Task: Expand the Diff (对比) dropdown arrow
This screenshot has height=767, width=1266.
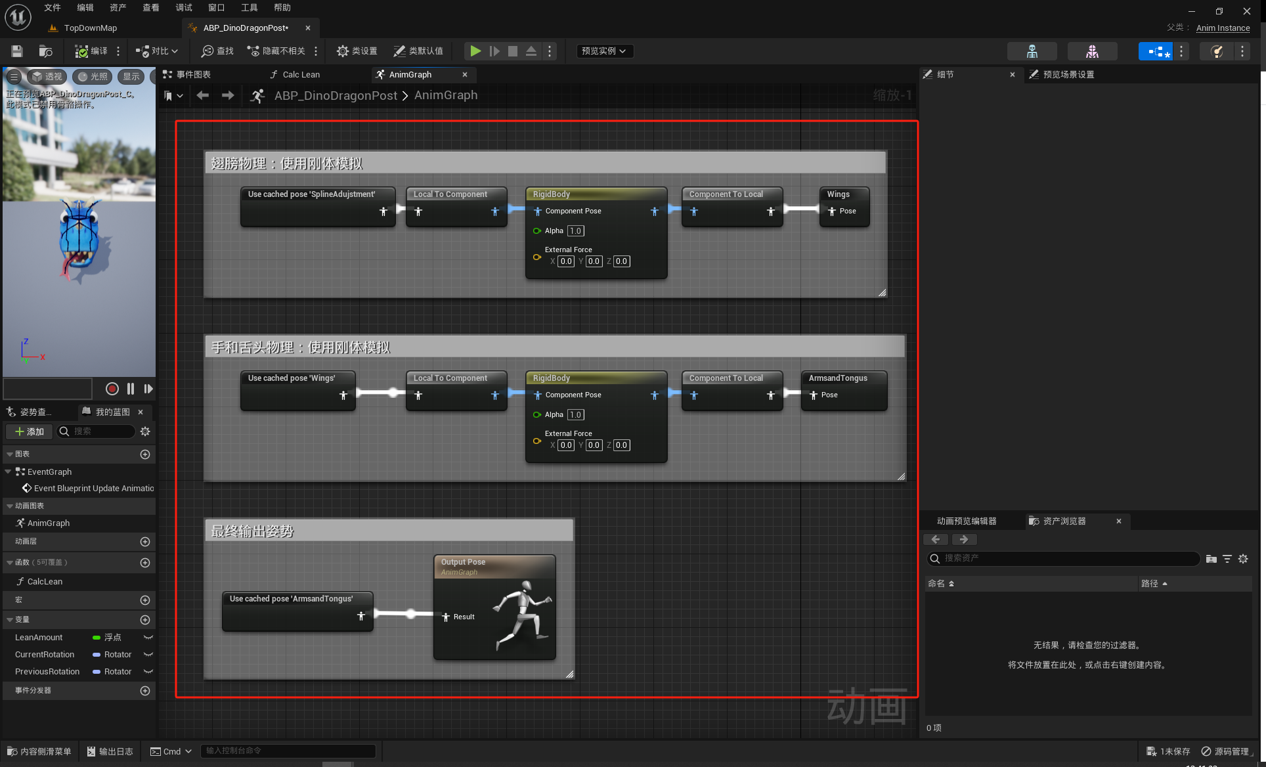Action: tap(175, 51)
